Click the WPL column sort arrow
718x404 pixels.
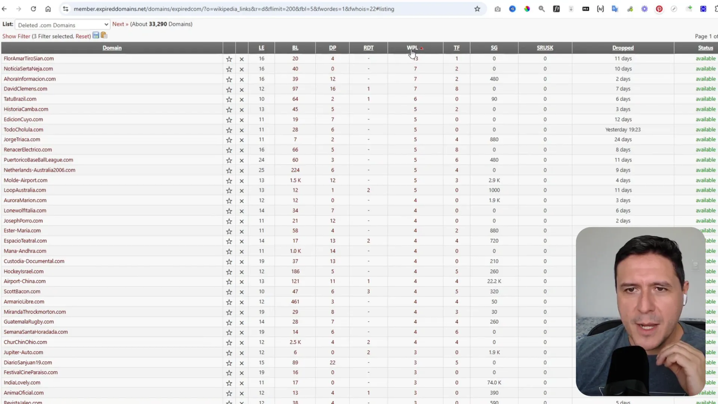pos(421,48)
